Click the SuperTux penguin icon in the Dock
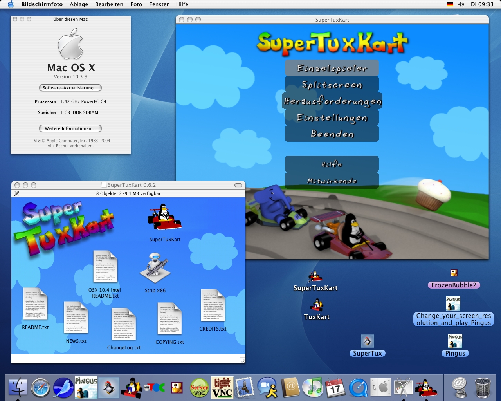Screen dimensions: 501x401 (109, 388)
